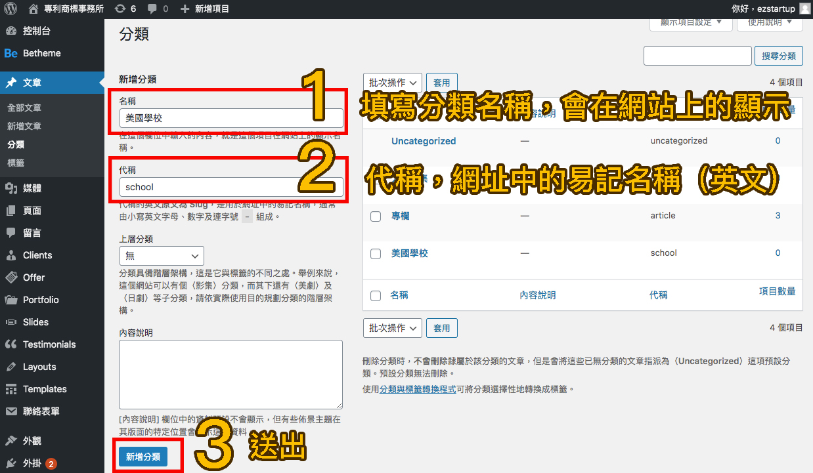Image resolution: width=813 pixels, height=473 pixels.
Task: Focus the 內容說明 description textarea
Action: [231, 375]
